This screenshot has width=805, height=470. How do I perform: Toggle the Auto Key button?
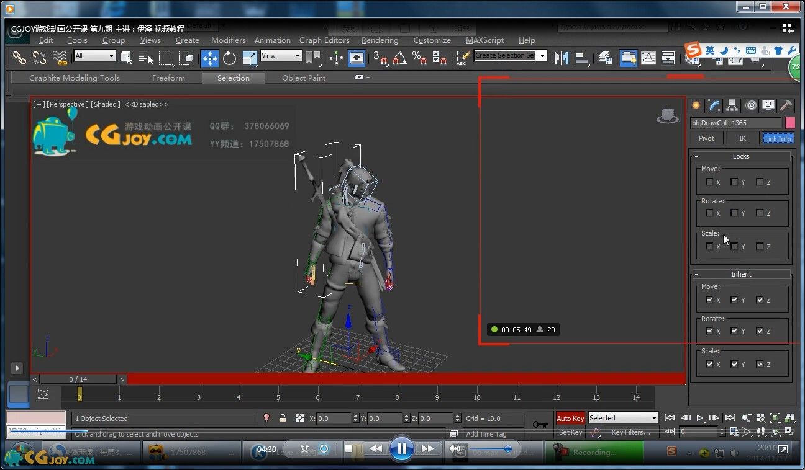tap(570, 419)
